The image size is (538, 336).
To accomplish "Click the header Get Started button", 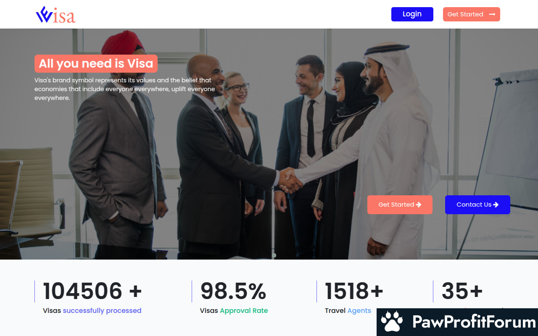I will 471,14.
